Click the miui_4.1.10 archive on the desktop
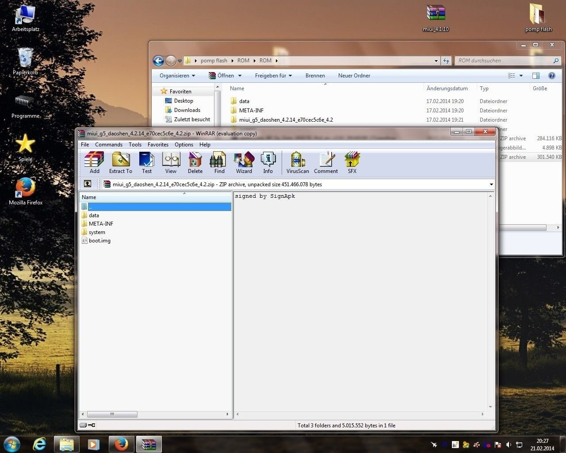Viewport: 566px width, 453px height. point(436,18)
